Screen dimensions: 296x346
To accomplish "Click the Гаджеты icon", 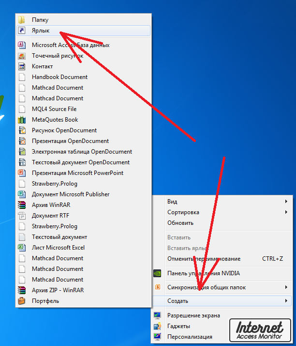I will coord(157,326).
